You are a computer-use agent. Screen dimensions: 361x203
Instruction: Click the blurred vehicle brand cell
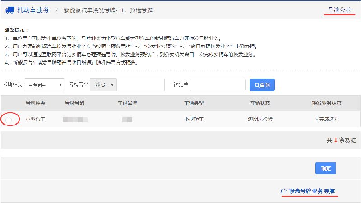point(127,120)
